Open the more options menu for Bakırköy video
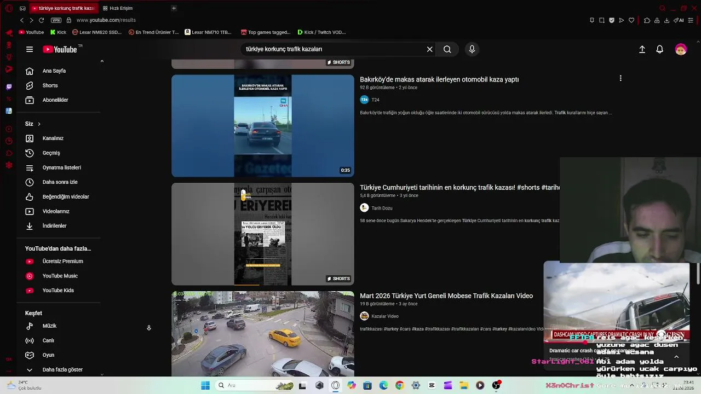701x394 pixels. point(620,78)
